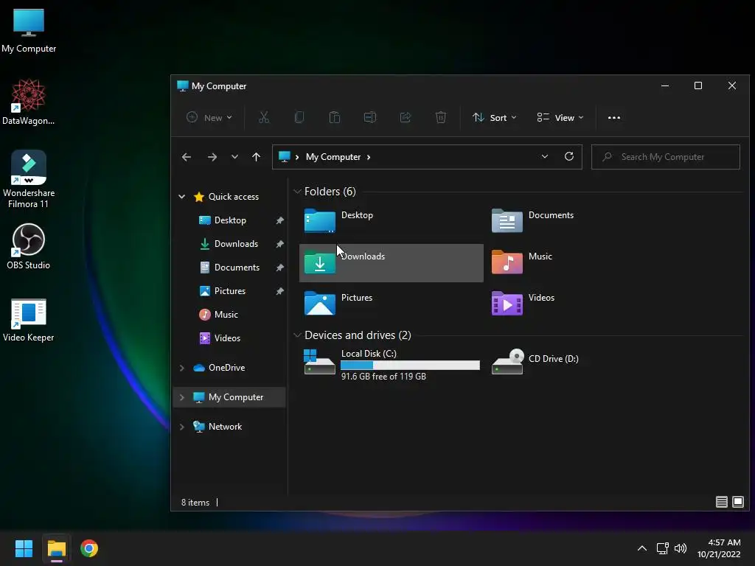This screenshot has height=566, width=755.
Task: Open the See more ellipsis menu
Action: (614, 117)
